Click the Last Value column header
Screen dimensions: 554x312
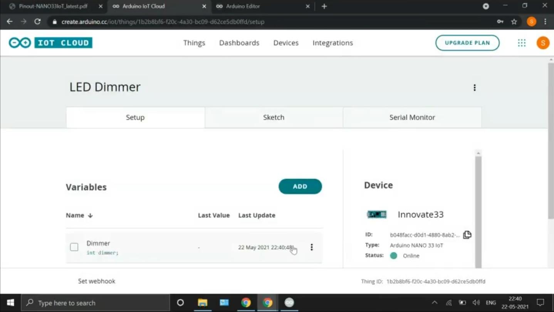tap(214, 215)
